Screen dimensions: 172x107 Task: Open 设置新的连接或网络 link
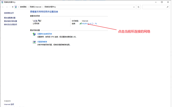(x=44, y=34)
